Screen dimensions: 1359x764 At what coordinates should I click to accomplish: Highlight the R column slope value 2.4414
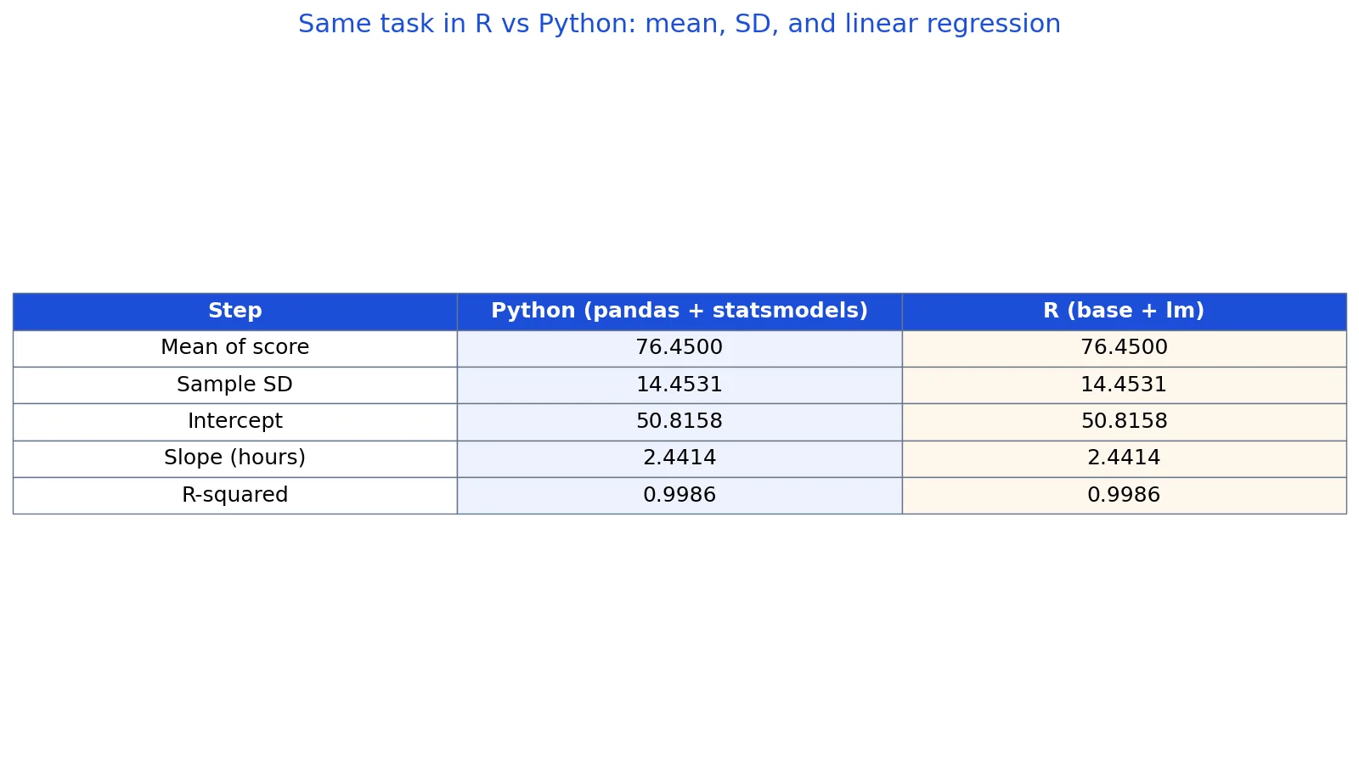click(1124, 458)
